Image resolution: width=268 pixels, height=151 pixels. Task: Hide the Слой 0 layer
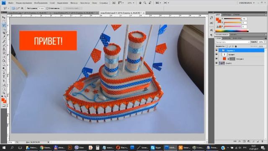(216, 63)
